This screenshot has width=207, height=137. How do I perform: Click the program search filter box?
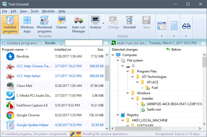(x=84, y=43)
